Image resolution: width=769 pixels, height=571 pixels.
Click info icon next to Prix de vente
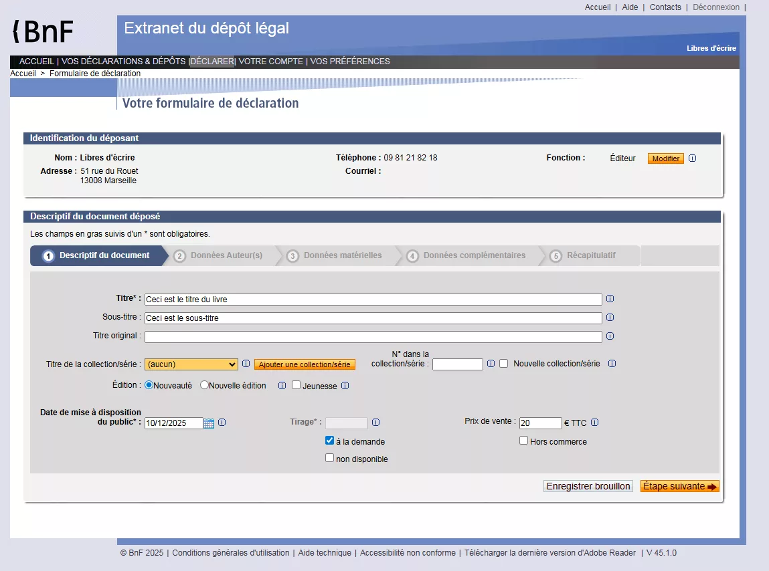pos(594,423)
